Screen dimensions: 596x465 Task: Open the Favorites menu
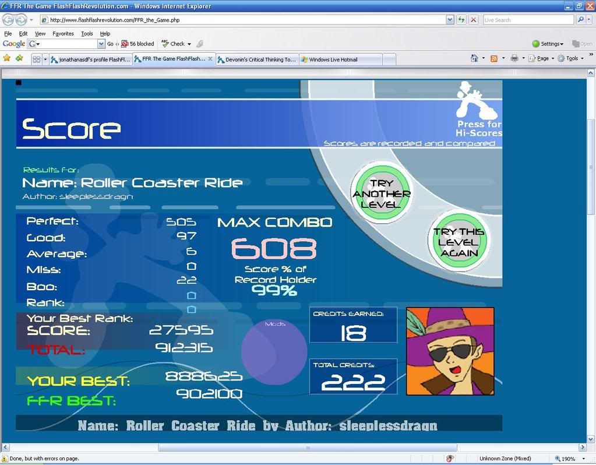click(63, 34)
